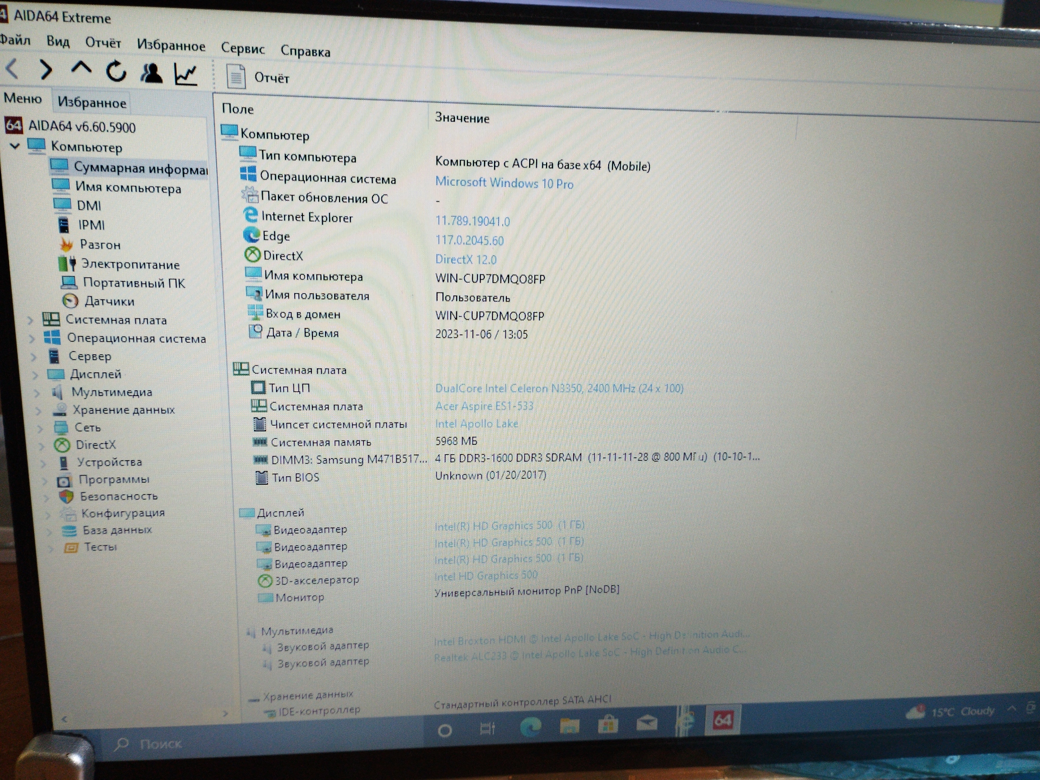Screen dimensions: 1040x780
Task: Open the Отчёт menu in the menu bar
Action: coord(103,43)
